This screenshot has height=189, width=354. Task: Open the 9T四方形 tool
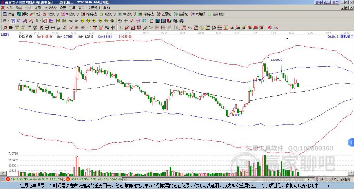127,14
